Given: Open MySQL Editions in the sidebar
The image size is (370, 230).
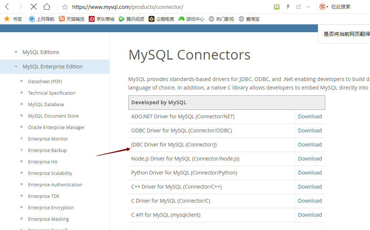Looking at the screenshot, I should click(41, 52).
